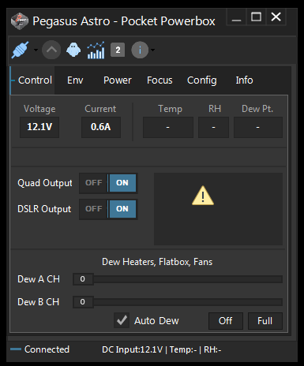Screen dimensions: 304x366
Task: Click the Dew A CH slider track
Action: coord(188,279)
